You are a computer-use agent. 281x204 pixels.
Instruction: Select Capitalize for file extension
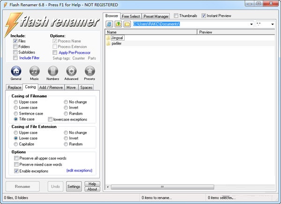point(16,144)
